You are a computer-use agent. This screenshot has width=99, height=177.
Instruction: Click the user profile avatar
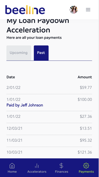[x=73, y=10]
